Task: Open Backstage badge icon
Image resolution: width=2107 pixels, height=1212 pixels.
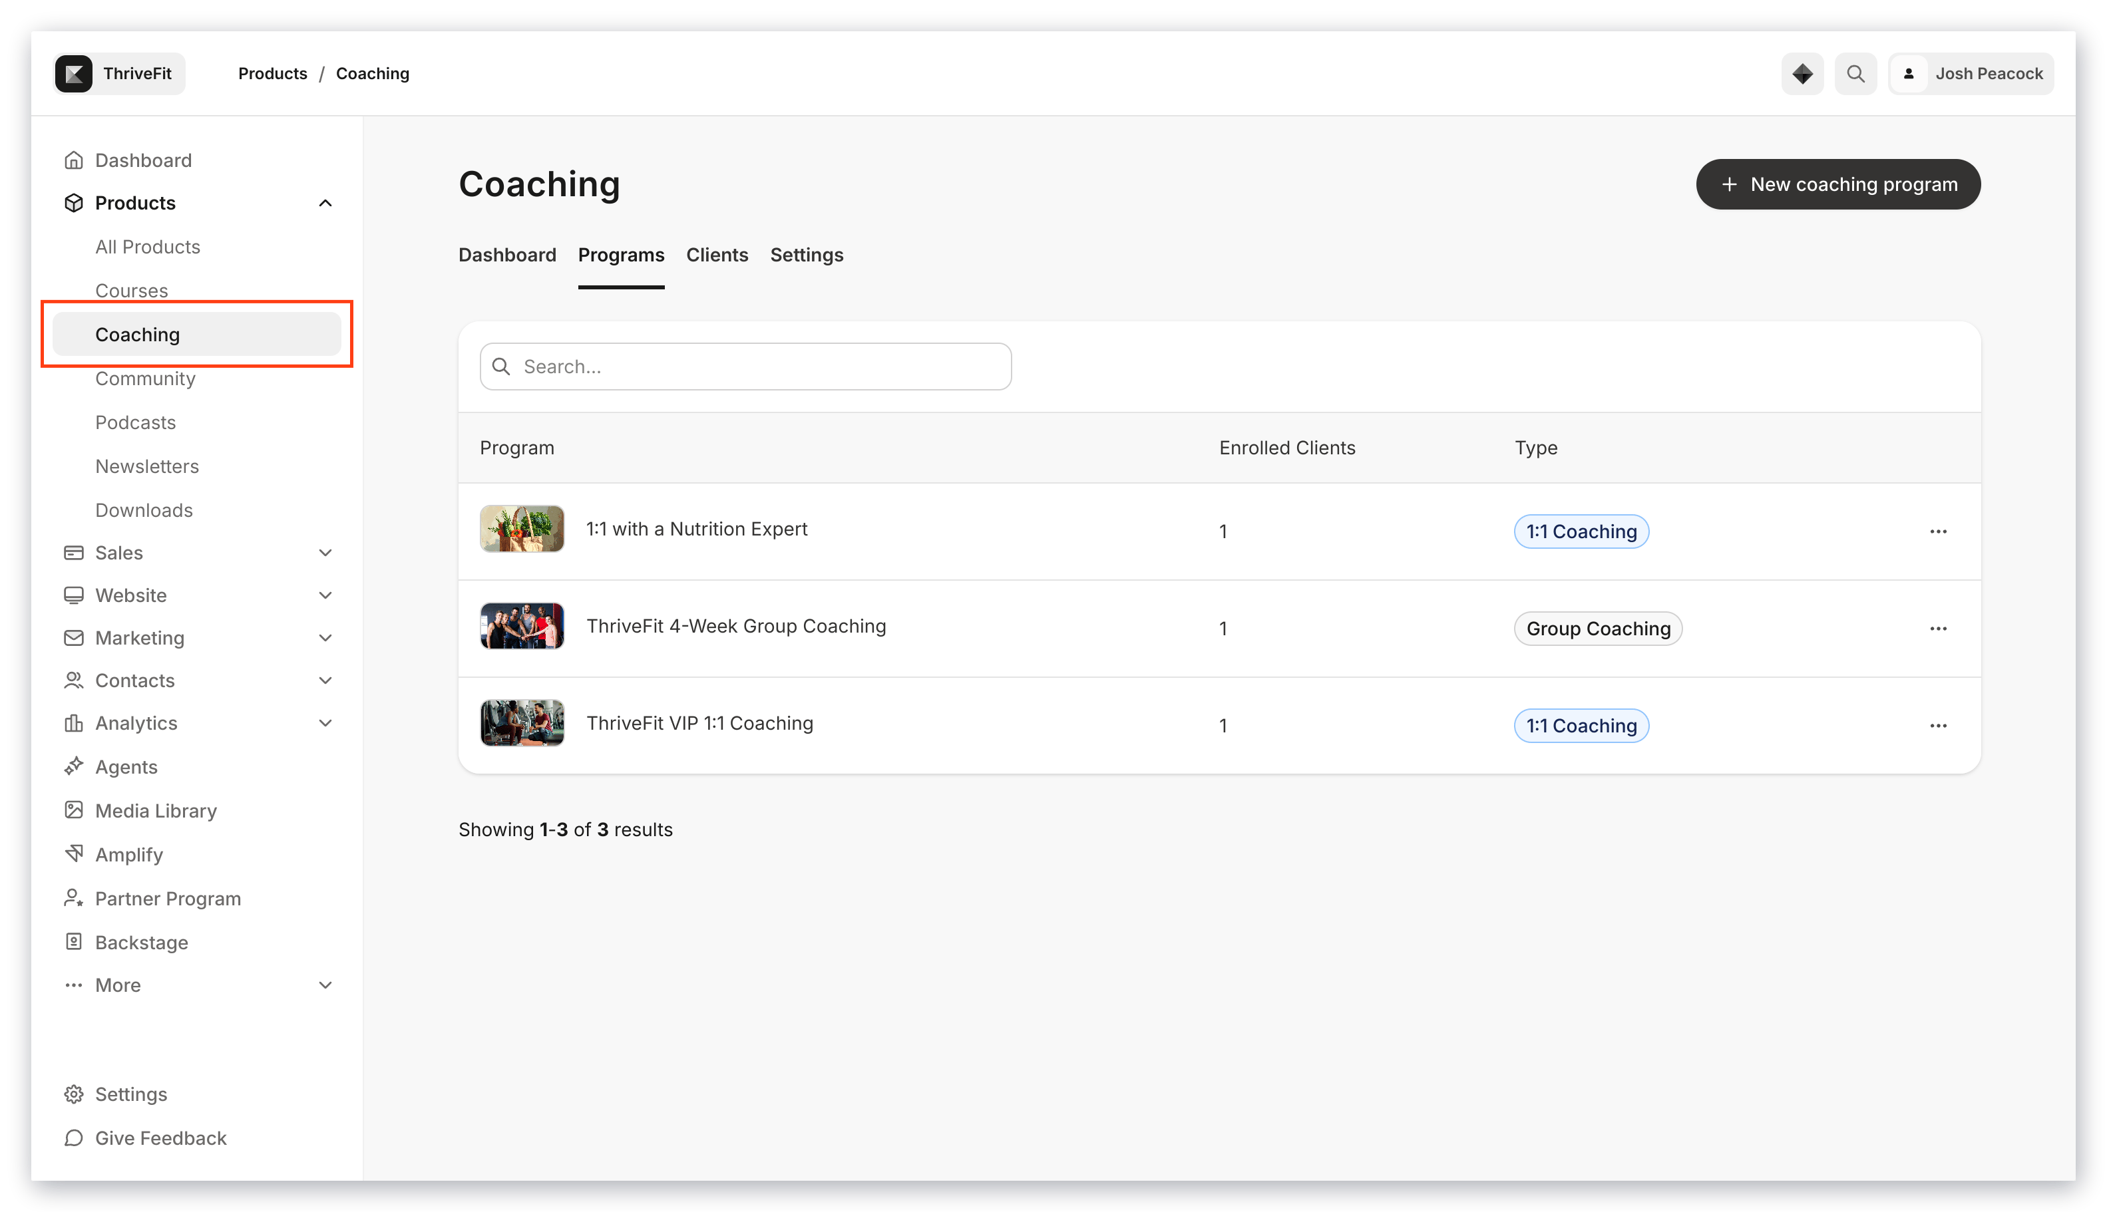Action: tap(73, 941)
